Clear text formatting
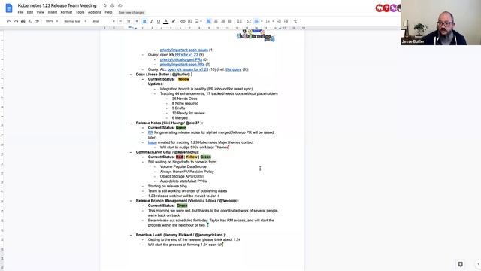Viewport: 481px width, 271px height. (295, 21)
